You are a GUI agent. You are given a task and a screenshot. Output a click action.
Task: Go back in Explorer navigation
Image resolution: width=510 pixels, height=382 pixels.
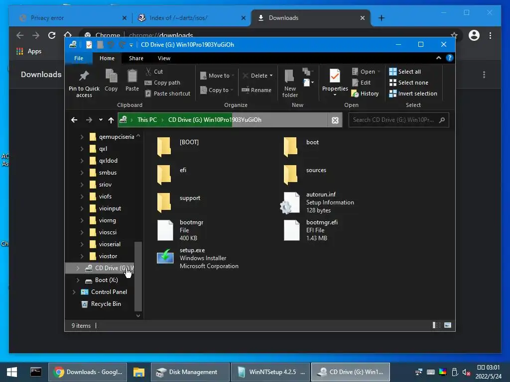click(74, 120)
